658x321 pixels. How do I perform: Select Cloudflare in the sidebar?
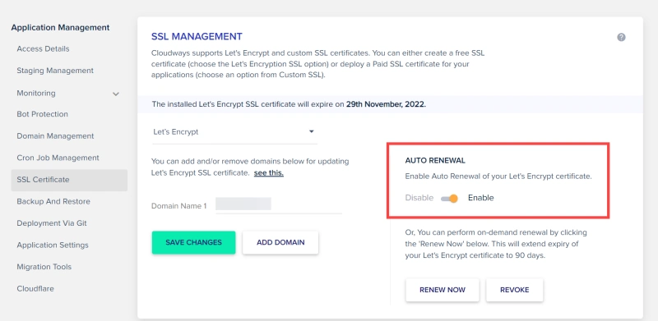tap(35, 288)
